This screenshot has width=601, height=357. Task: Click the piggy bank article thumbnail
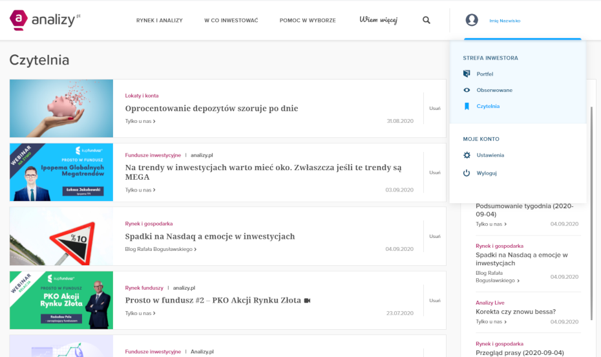(61, 109)
